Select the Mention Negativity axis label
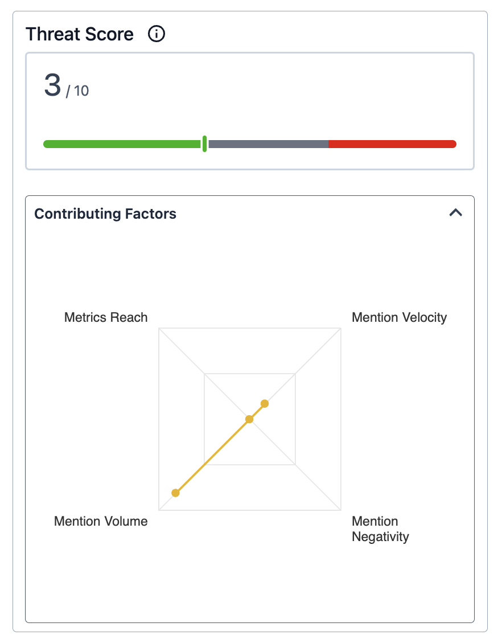Viewport: 502px width, 639px height. pos(380,529)
